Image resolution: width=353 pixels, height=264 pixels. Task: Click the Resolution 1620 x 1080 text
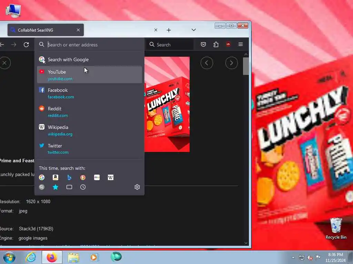click(25, 201)
